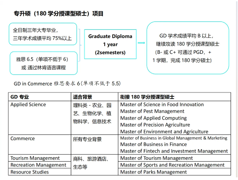Click the GD in Commerce 雅思要求 line
This screenshot has width=238, height=180.
pyautogui.click(x=67, y=83)
